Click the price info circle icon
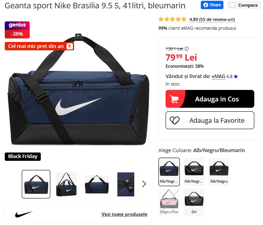This screenshot has height=225, width=263. (x=187, y=49)
